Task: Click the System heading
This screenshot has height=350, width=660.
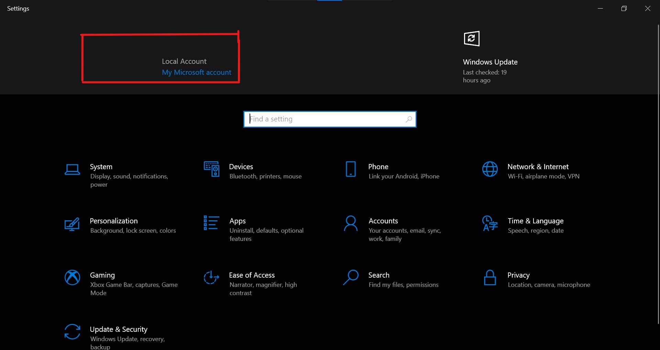Action: [x=101, y=167]
